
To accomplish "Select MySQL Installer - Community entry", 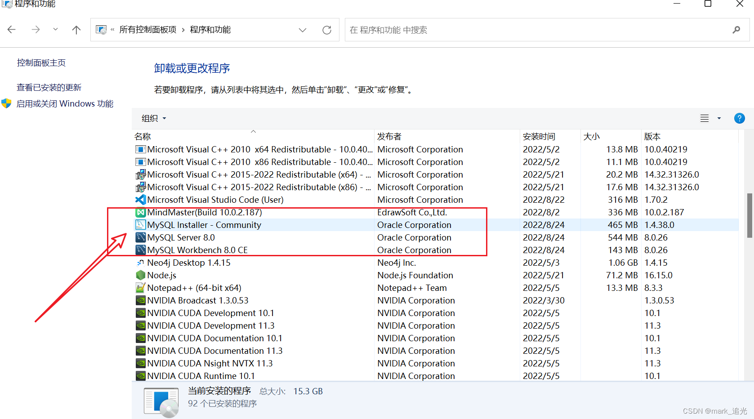I will tap(204, 225).
